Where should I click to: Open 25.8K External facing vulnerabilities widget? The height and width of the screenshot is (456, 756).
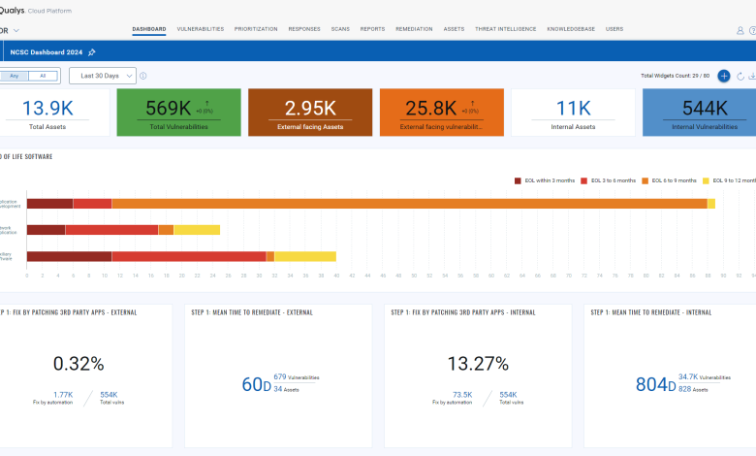pos(442,113)
